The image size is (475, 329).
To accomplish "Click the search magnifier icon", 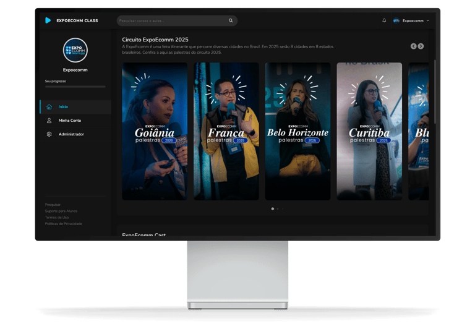I will [x=231, y=20].
